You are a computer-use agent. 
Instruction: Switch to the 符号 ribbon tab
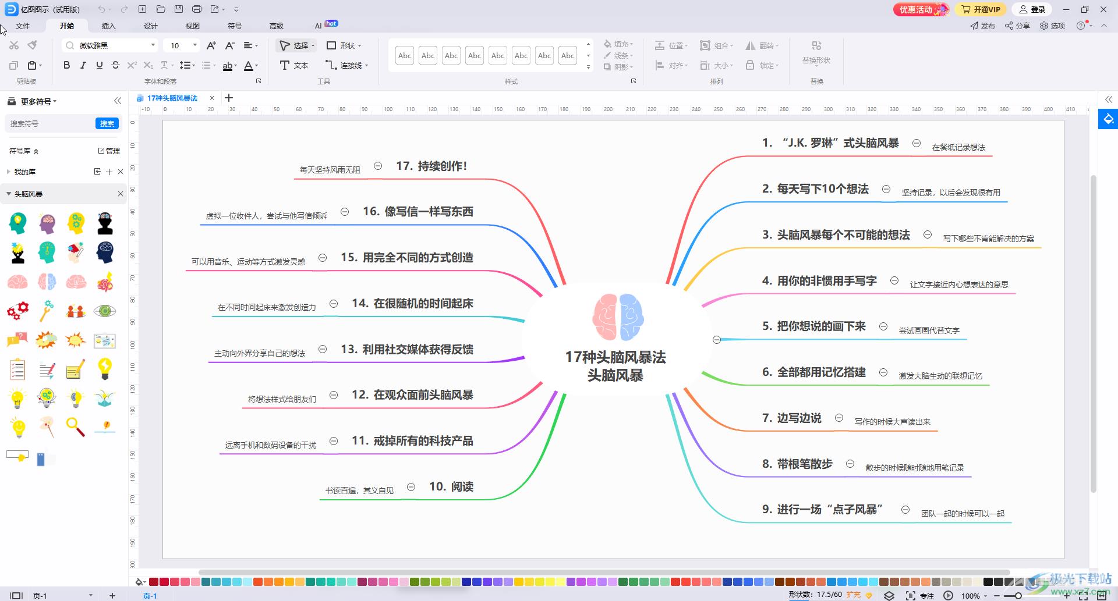pos(235,26)
